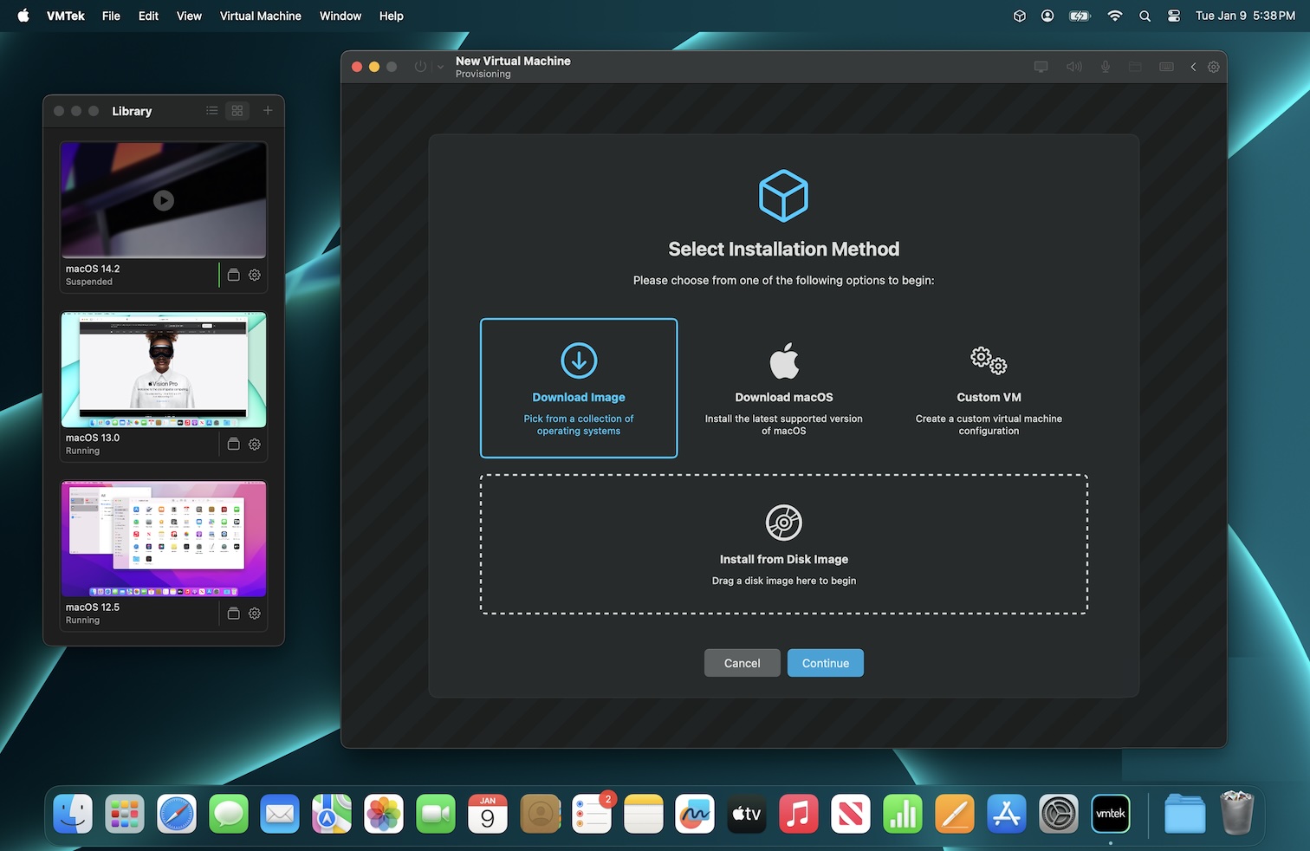Select the Download macOS installation method

(x=783, y=387)
